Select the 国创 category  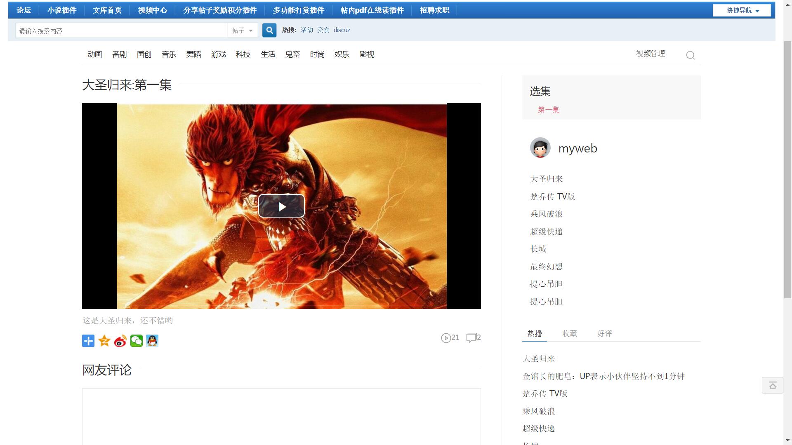point(144,54)
